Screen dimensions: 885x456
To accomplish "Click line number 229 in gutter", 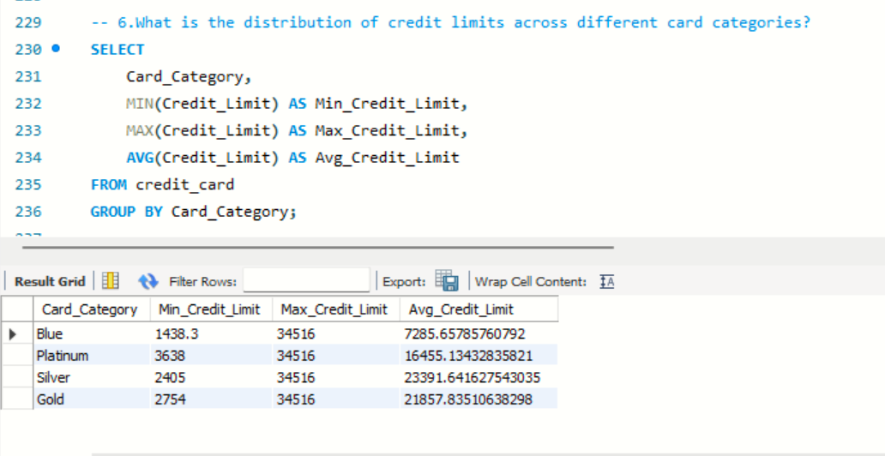I will click(x=28, y=22).
